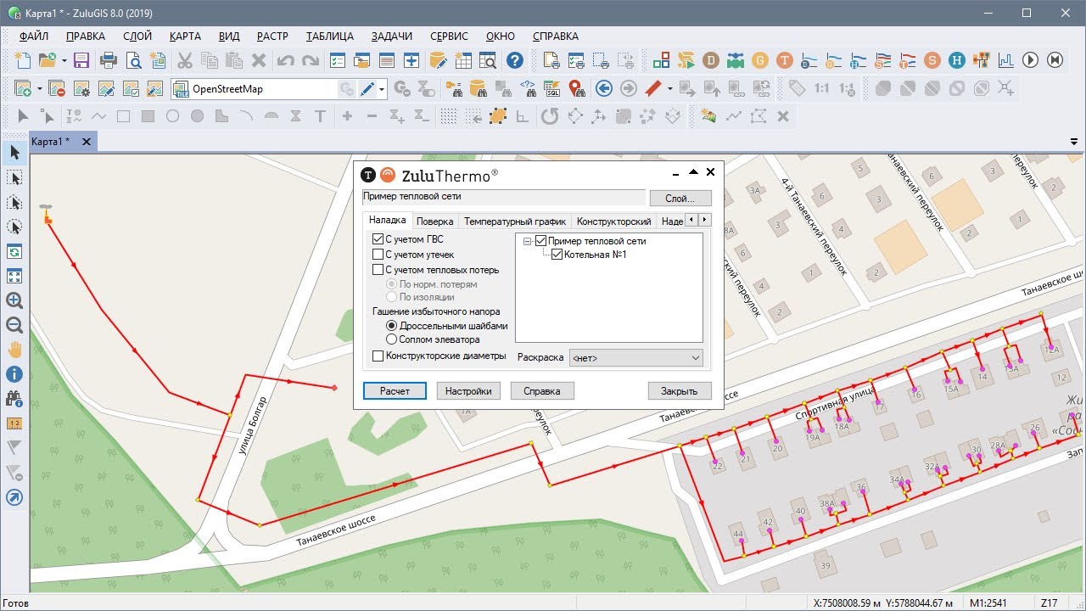Screen dimensions: 1086x611
Task: Click the teal H calculation icon
Action: tap(957, 60)
